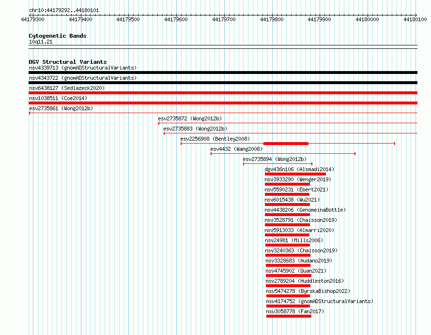
Task: Click the red bar under dgv436n106
Action: point(295,174)
